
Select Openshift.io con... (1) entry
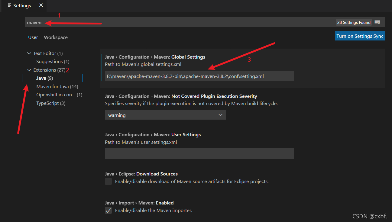pyautogui.click(x=59, y=95)
